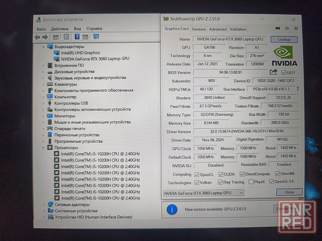
Task: Switch to the Validation tab
Action: (x=238, y=29)
